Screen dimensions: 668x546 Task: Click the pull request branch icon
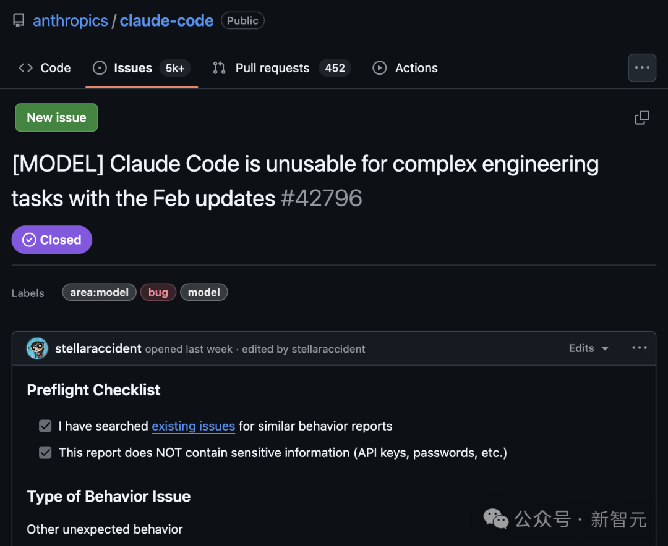pos(218,68)
